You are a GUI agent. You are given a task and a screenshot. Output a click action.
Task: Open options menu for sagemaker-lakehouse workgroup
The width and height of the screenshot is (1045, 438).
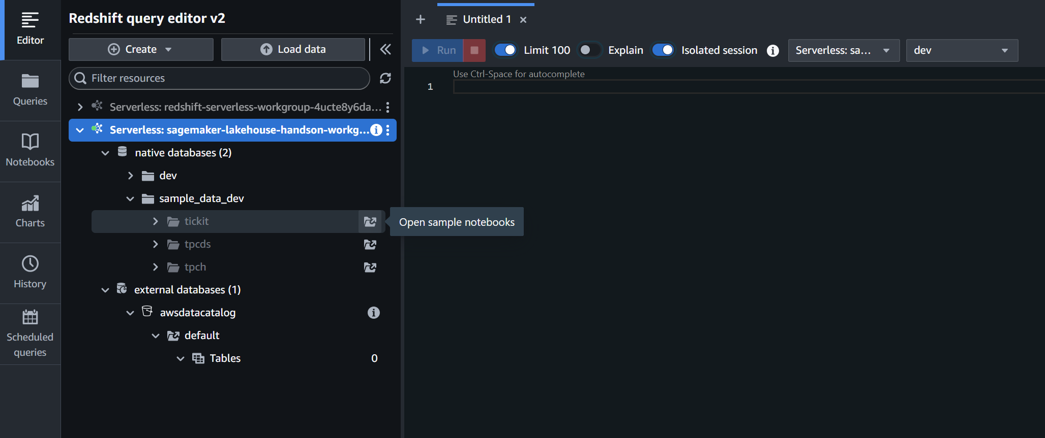[x=387, y=130]
